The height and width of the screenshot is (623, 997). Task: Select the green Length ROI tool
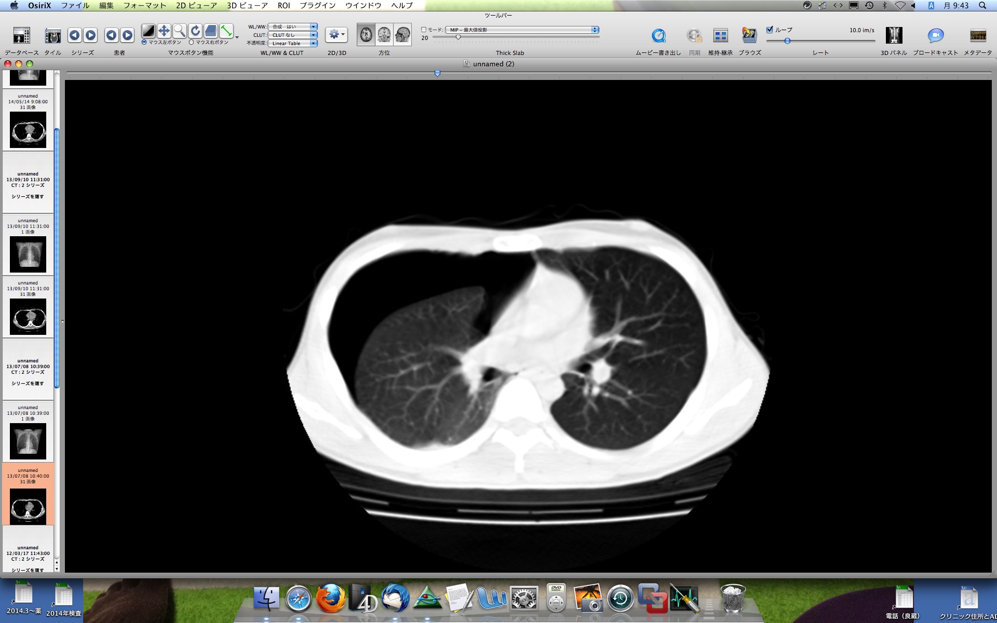click(226, 31)
